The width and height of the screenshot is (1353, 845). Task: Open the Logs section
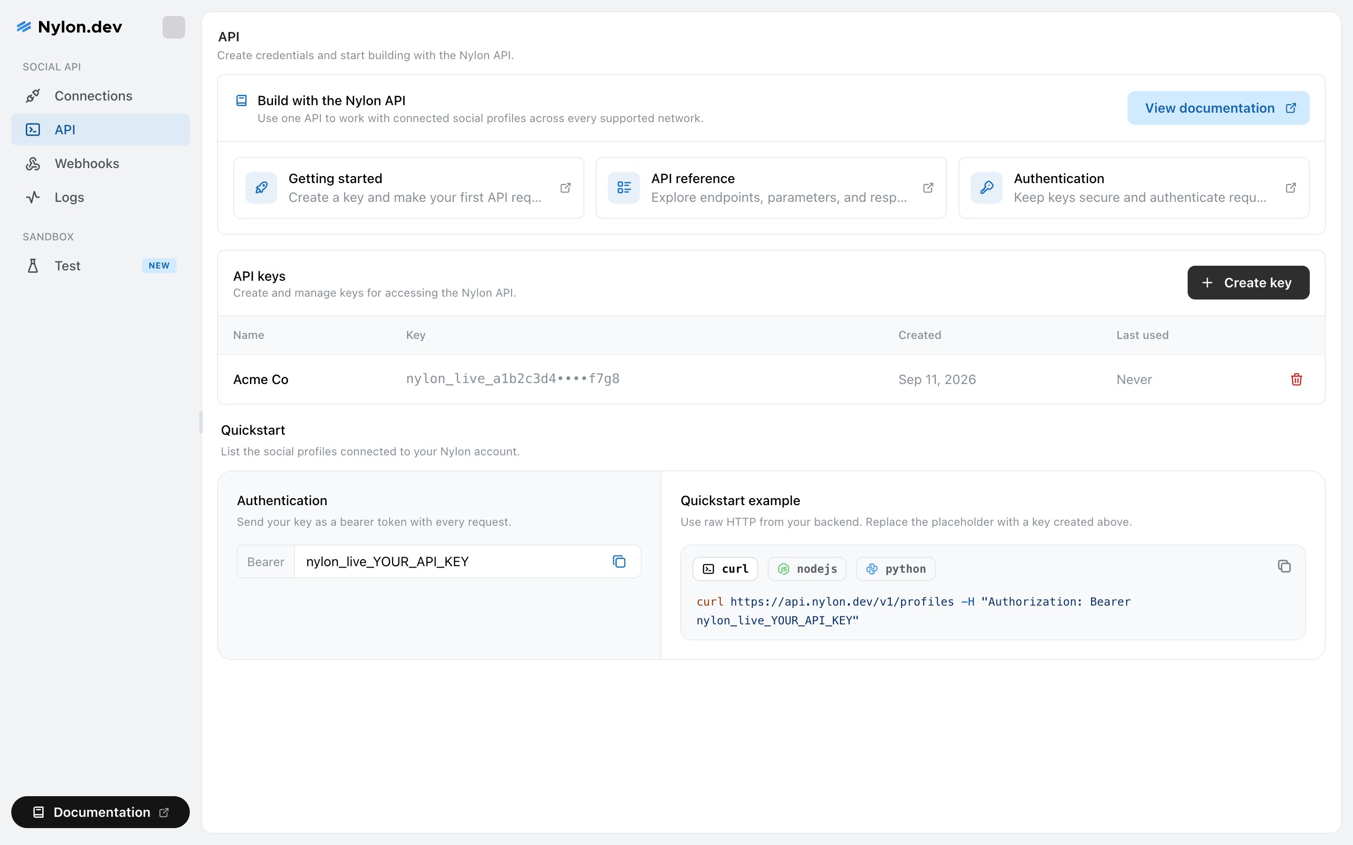pyautogui.click(x=101, y=197)
